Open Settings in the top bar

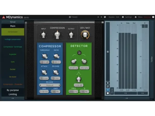128,17
